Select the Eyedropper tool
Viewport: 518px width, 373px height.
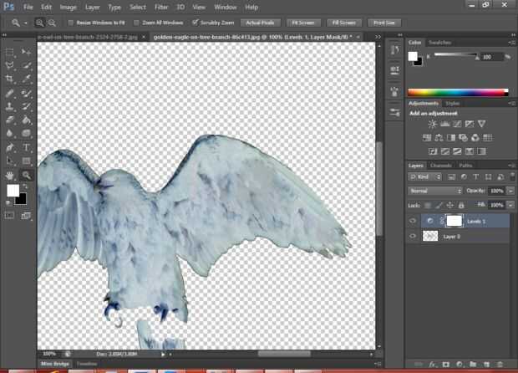click(26, 79)
